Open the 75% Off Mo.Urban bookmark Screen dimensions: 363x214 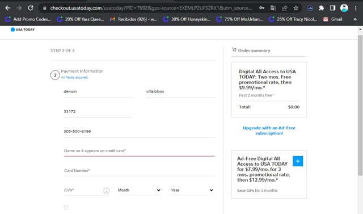pos(239,19)
